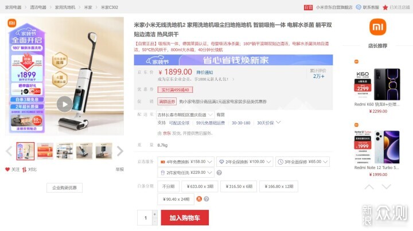
Task: Expand the 4年免费换新 ¥158.00 service dropdown
Action: [186, 162]
